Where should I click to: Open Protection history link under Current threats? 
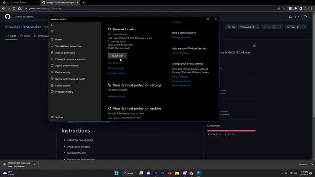click(x=117, y=73)
